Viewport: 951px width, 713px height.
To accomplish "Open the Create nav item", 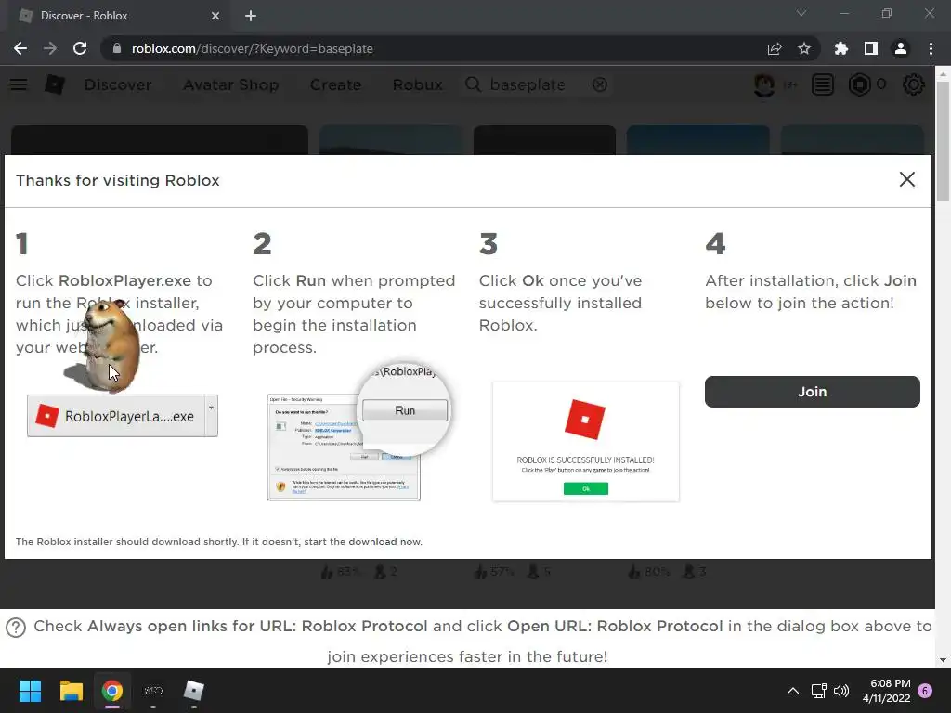I will (x=335, y=84).
